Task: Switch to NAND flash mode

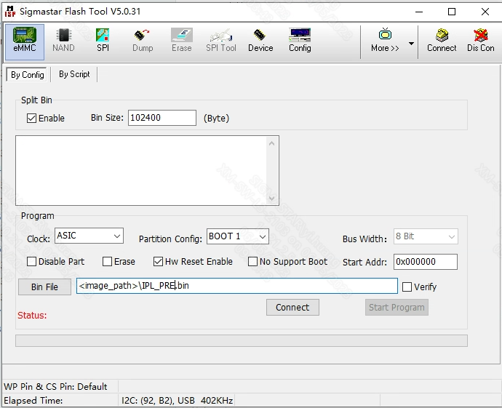Action: (x=63, y=41)
